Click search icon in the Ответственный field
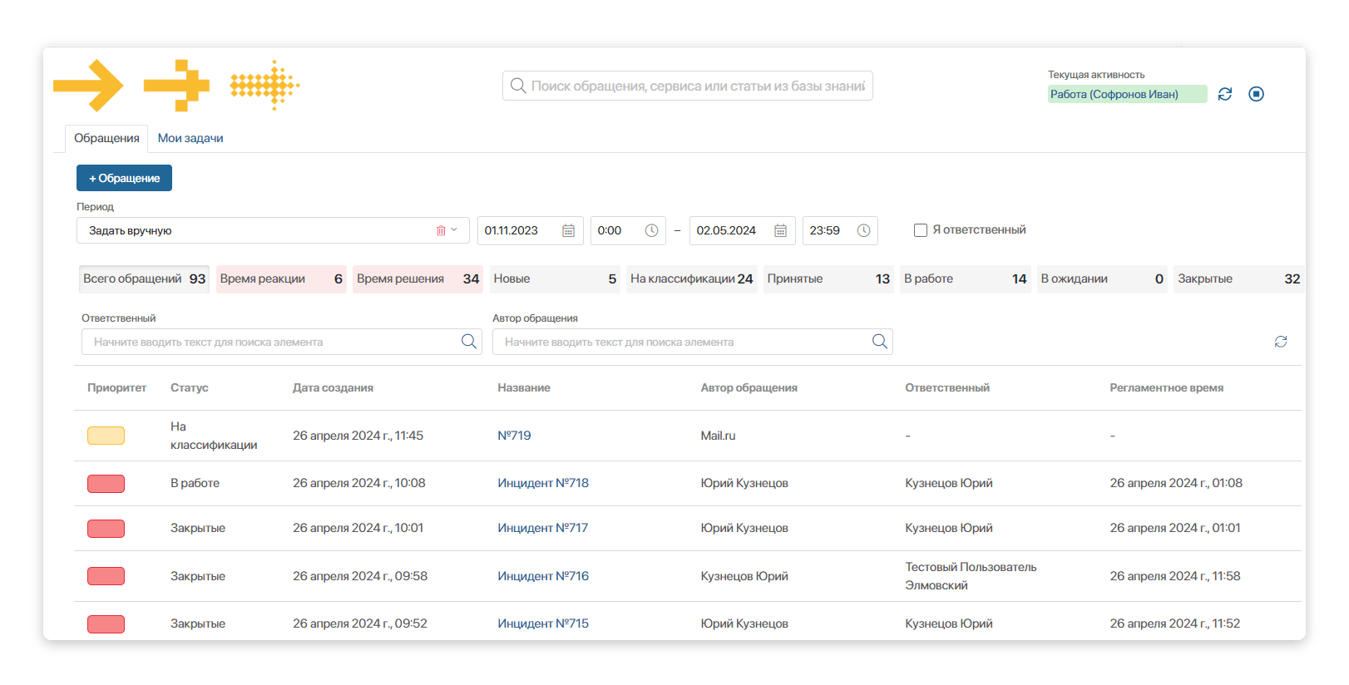Image resolution: width=1349 pixels, height=685 pixels. [x=469, y=342]
